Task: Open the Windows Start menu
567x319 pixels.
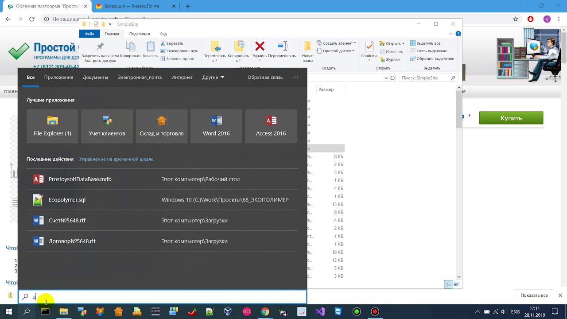Action: 9,311
